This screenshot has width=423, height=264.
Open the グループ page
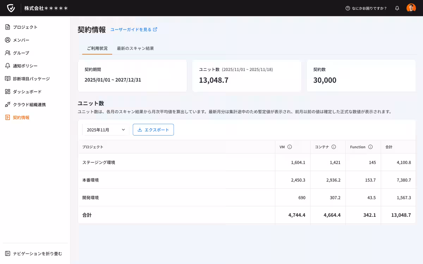pyautogui.click(x=20, y=53)
